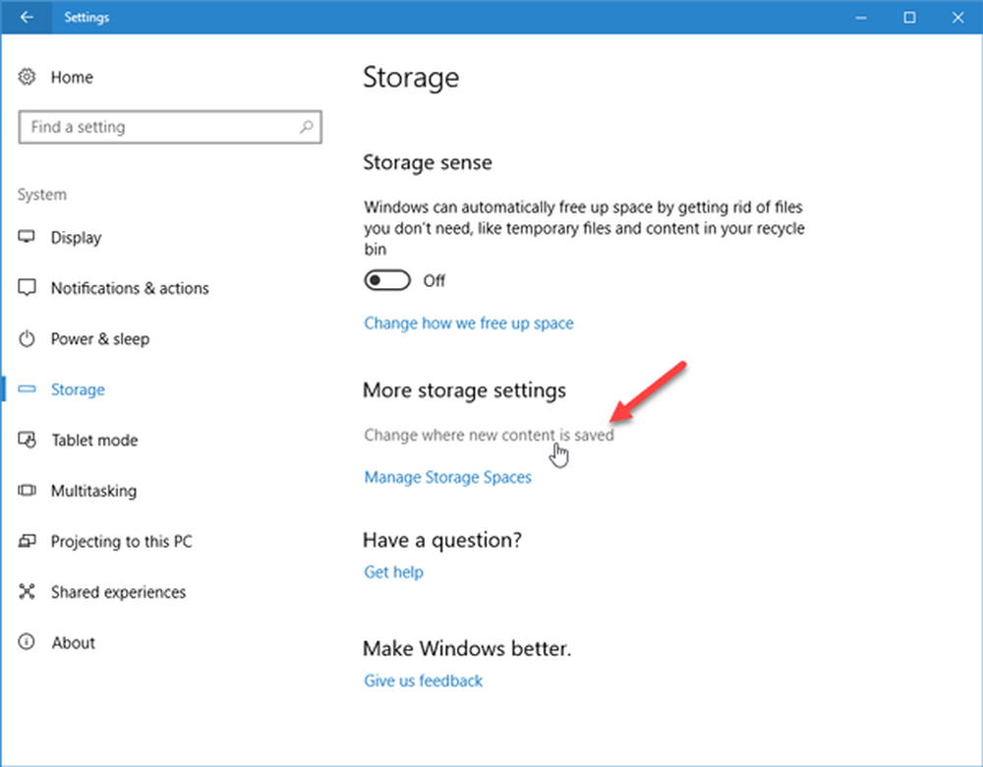This screenshot has width=983, height=767.
Task: Click the Shared experiences icon
Action: (x=28, y=592)
